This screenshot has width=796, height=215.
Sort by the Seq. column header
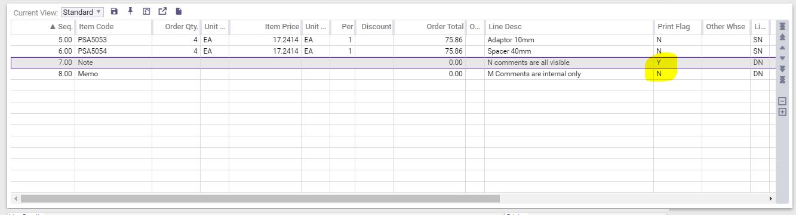pyautogui.click(x=43, y=27)
